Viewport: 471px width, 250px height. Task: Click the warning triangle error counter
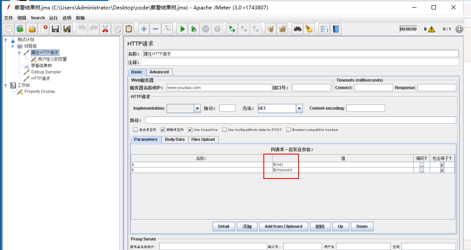(432, 29)
